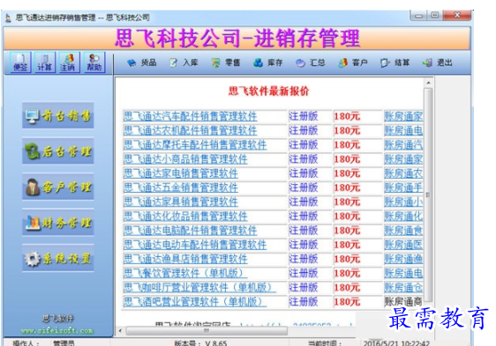Open link 思飞通达摩托车配件销售管理软件

click(194, 145)
